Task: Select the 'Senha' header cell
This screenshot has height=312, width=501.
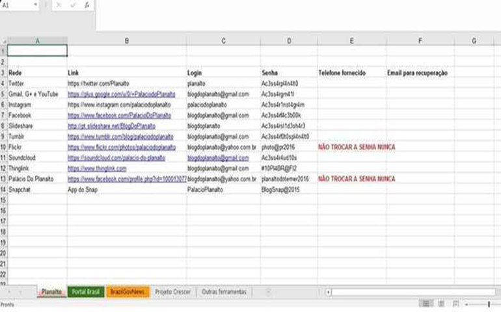Action: tap(289, 73)
